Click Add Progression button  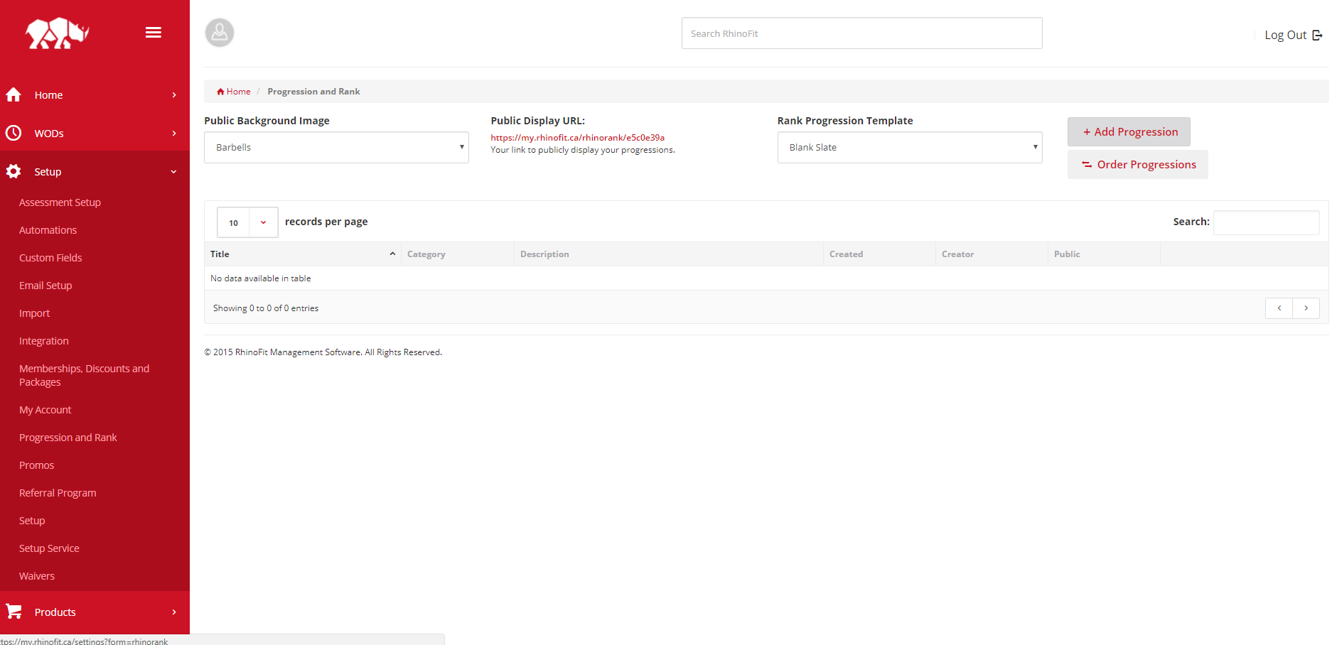coord(1129,131)
